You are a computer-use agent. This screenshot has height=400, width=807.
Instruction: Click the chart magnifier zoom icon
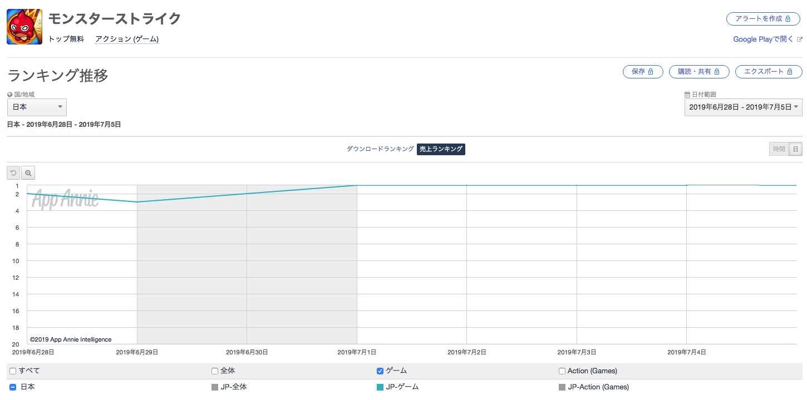pos(28,173)
